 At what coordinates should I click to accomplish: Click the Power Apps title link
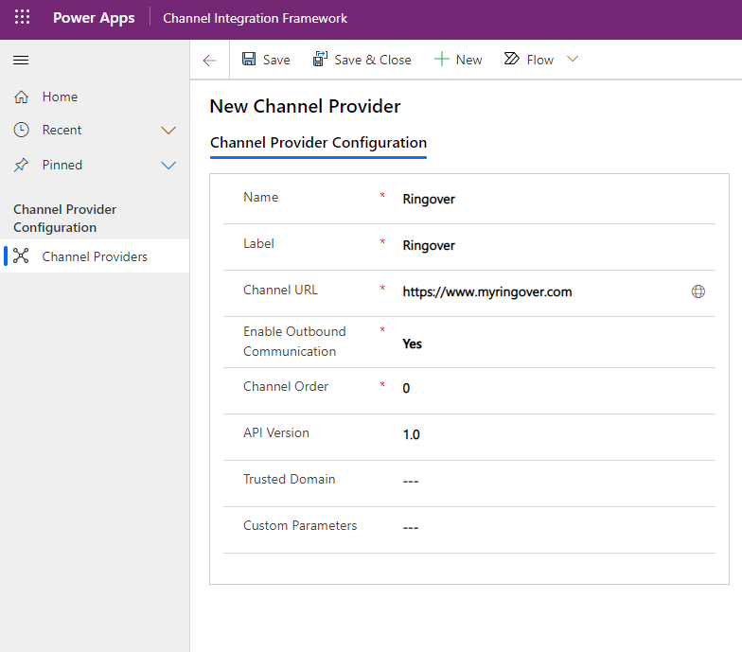tap(94, 18)
